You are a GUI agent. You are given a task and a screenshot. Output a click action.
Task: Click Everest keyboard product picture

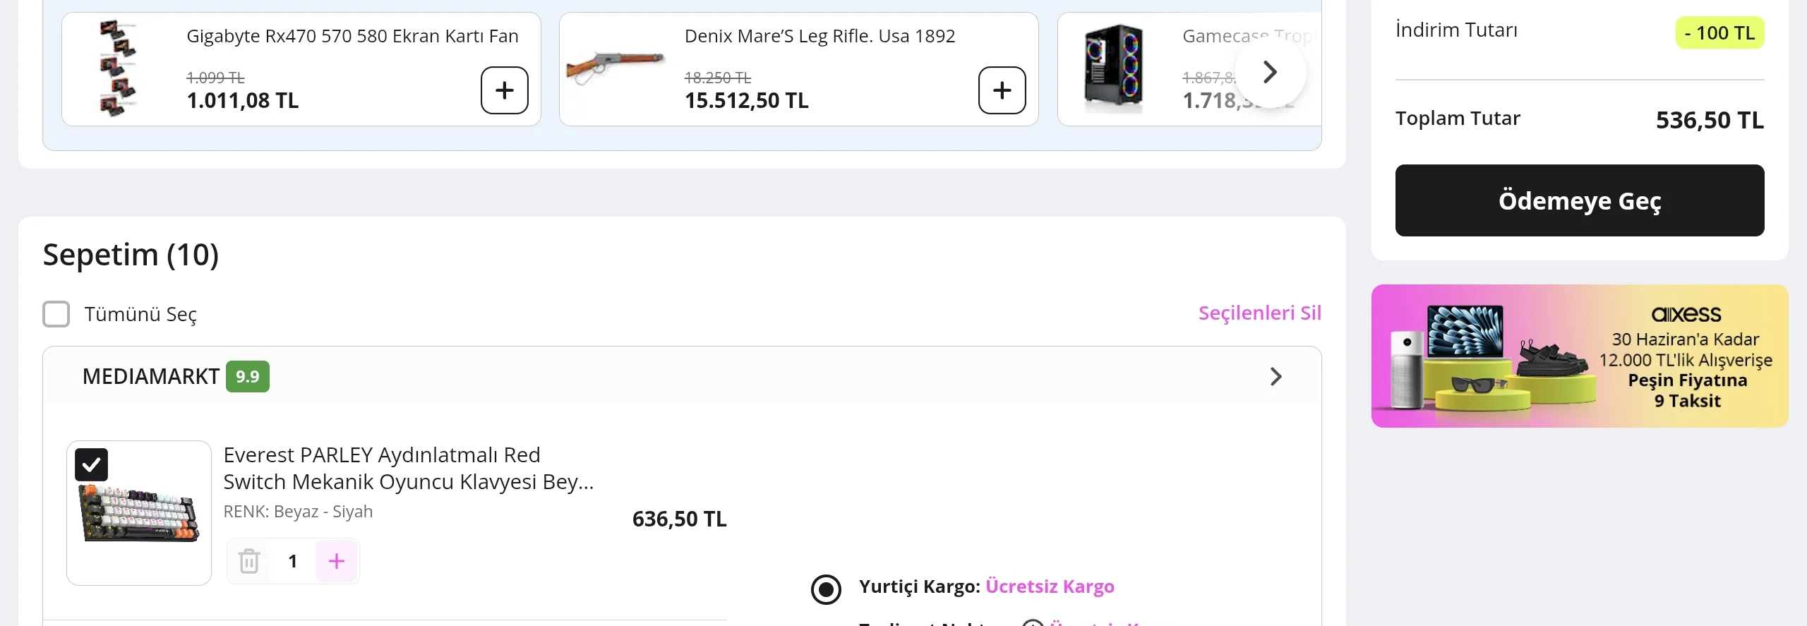[139, 513]
